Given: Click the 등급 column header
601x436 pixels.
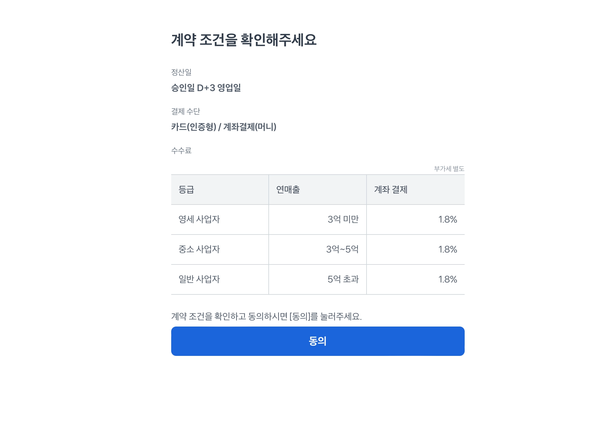Looking at the screenshot, I should [186, 190].
